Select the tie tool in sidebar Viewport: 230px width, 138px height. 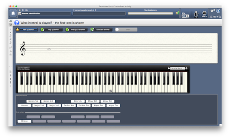pos(11,67)
